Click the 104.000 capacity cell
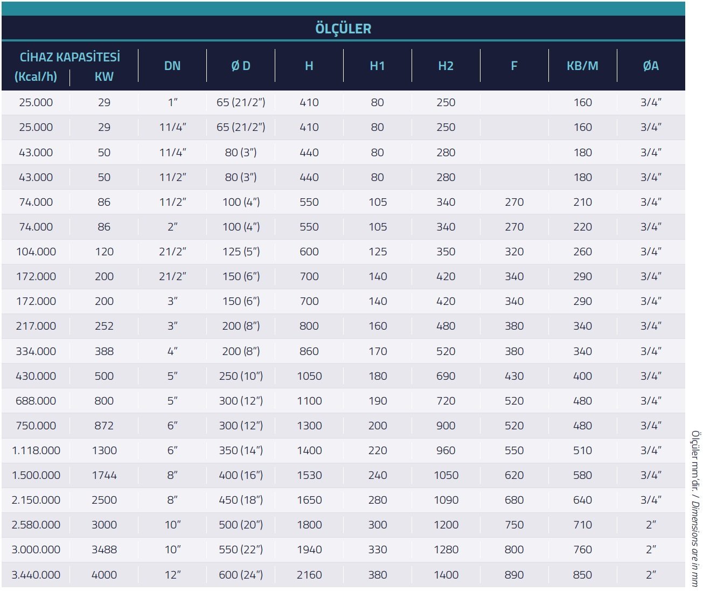Viewport: 703px width, 591px height. [36, 252]
